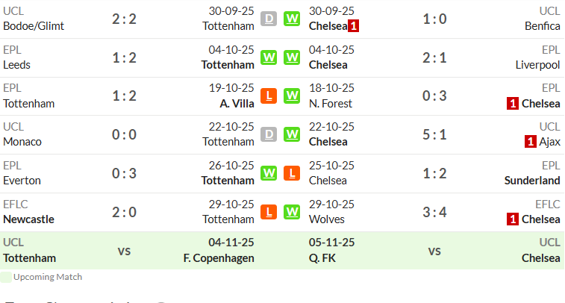Select the Liverpool team name

(x=537, y=65)
